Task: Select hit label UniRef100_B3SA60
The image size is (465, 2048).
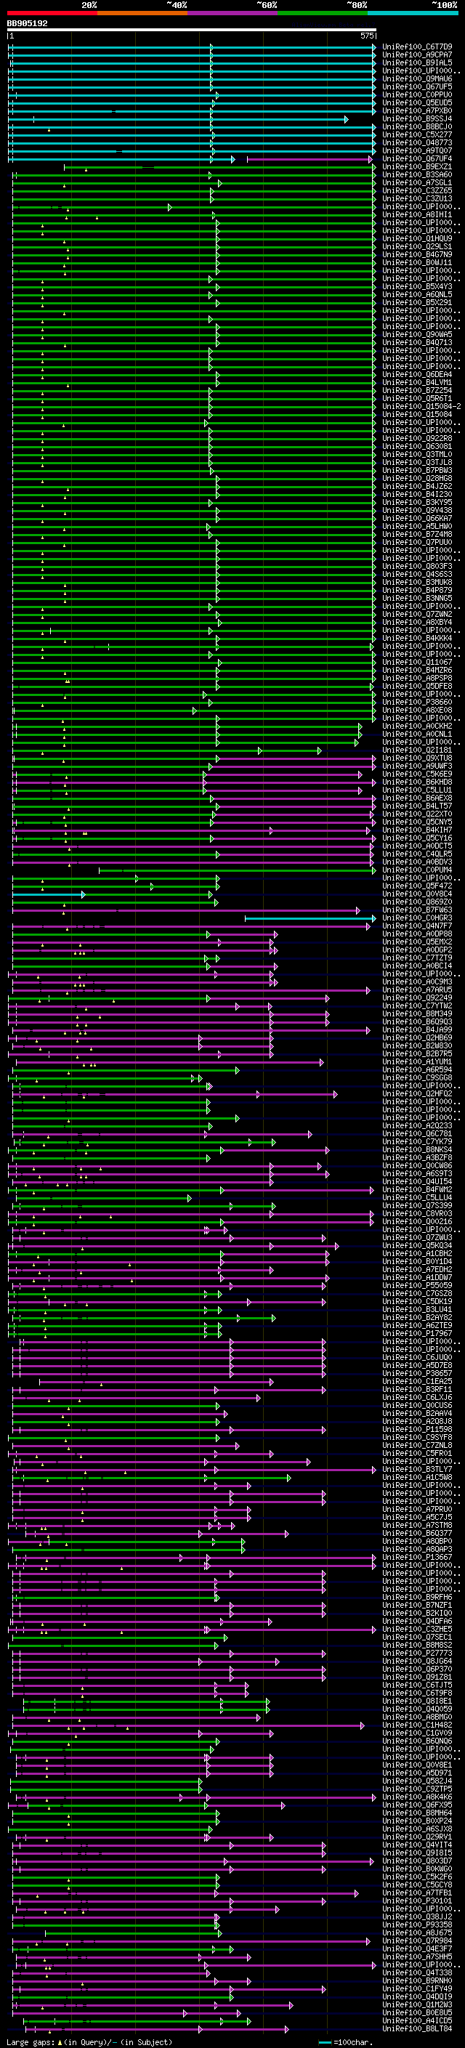Action: tap(417, 175)
